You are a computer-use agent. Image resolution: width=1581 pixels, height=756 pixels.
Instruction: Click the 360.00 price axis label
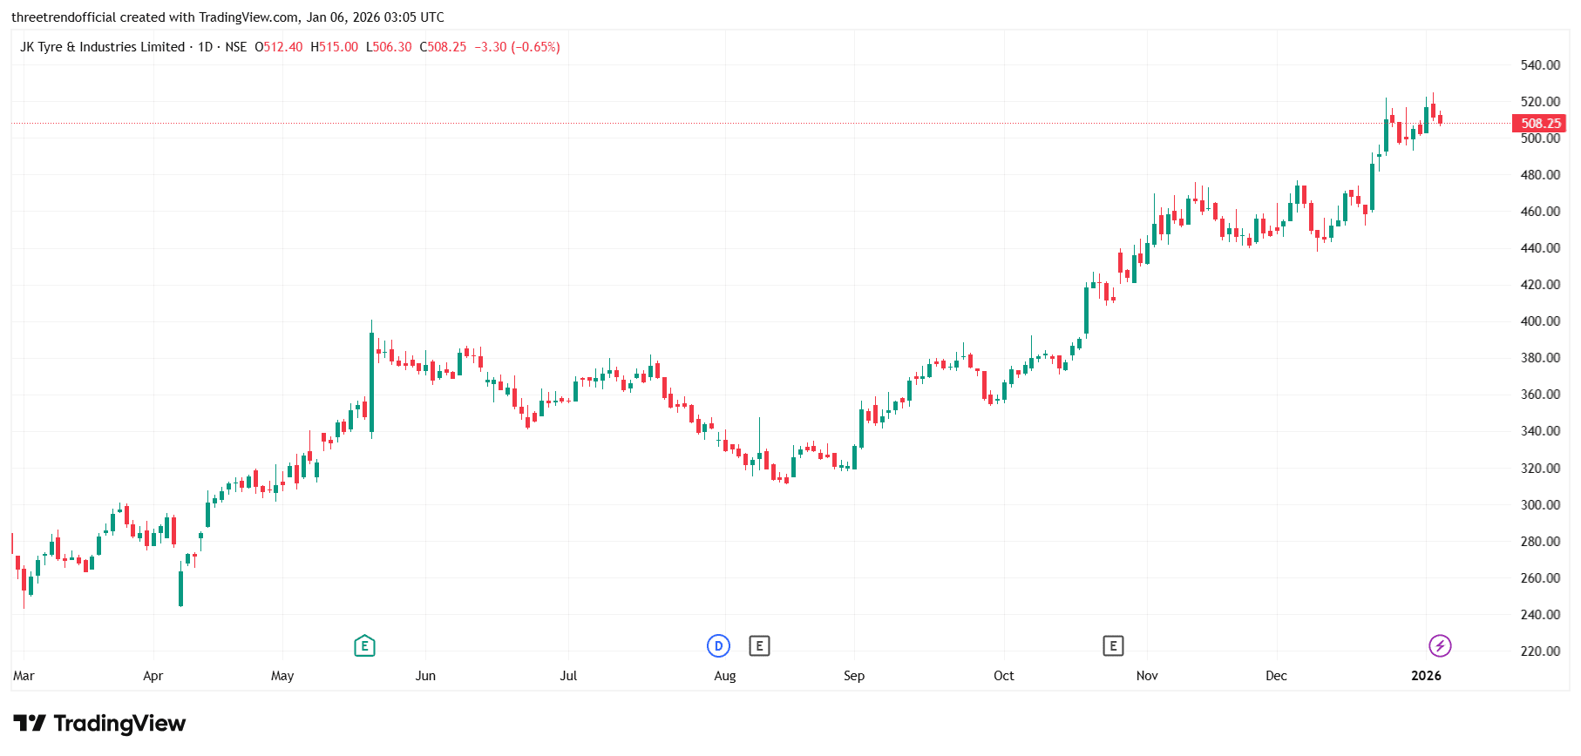click(x=1540, y=395)
